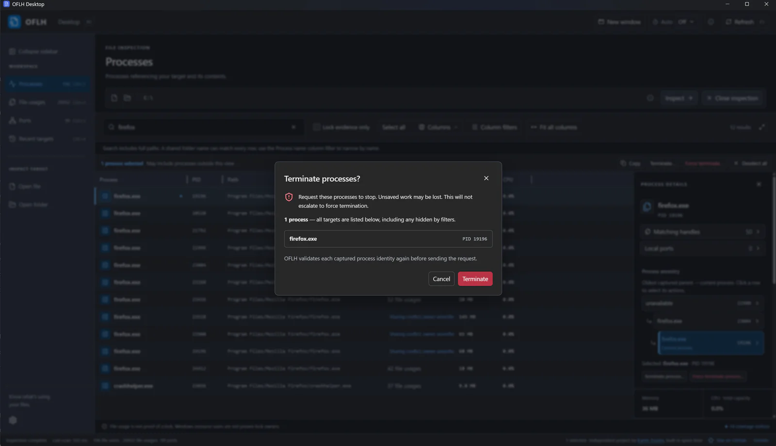The height and width of the screenshot is (446, 776).
Task: Open the Processes sidebar item
Action: (x=47, y=84)
